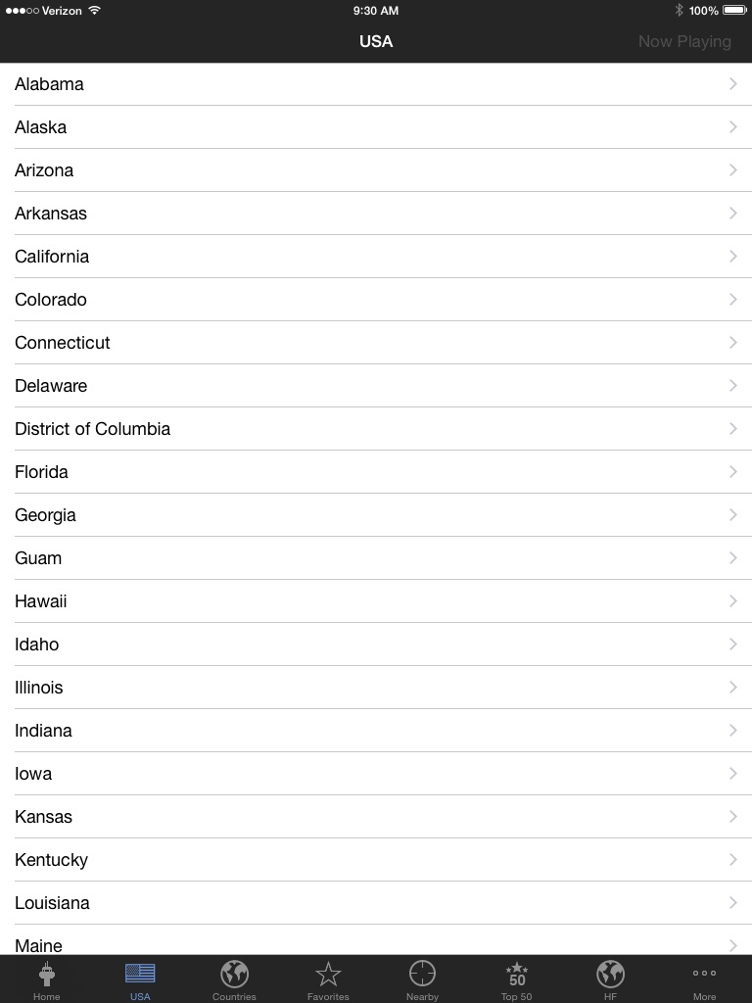Open the Nearby crosshair icon

click(x=422, y=975)
